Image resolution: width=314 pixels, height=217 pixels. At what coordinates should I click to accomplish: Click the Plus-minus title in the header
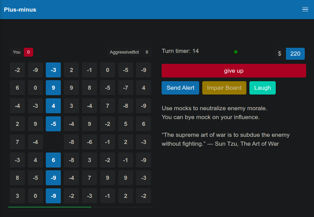[20, 10]
